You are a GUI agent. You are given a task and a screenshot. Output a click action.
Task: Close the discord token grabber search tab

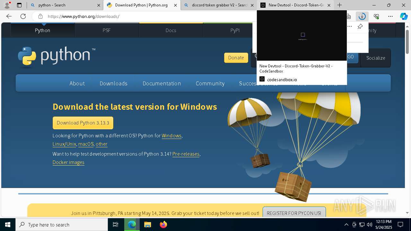click(x=252, y=5)
